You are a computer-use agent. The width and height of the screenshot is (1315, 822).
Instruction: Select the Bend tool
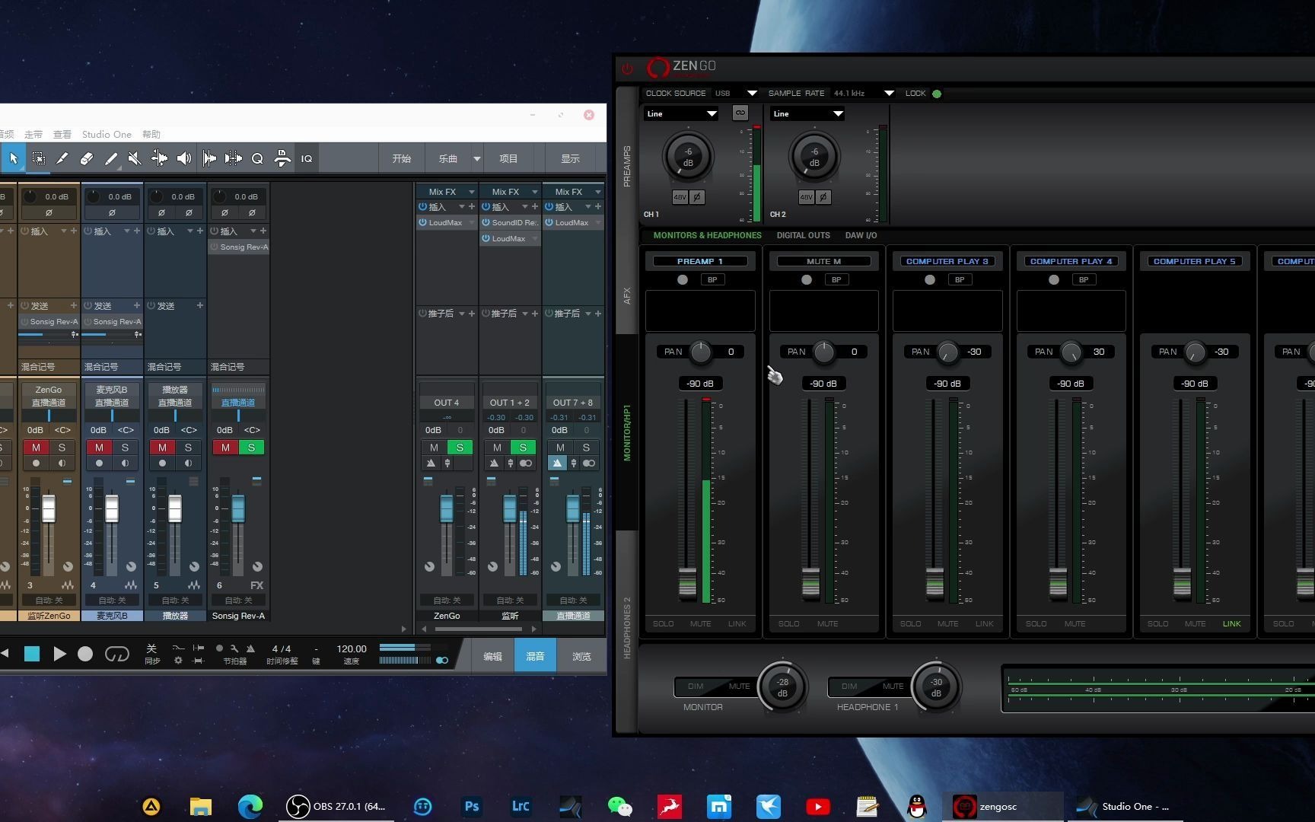(x=159, y=158)
